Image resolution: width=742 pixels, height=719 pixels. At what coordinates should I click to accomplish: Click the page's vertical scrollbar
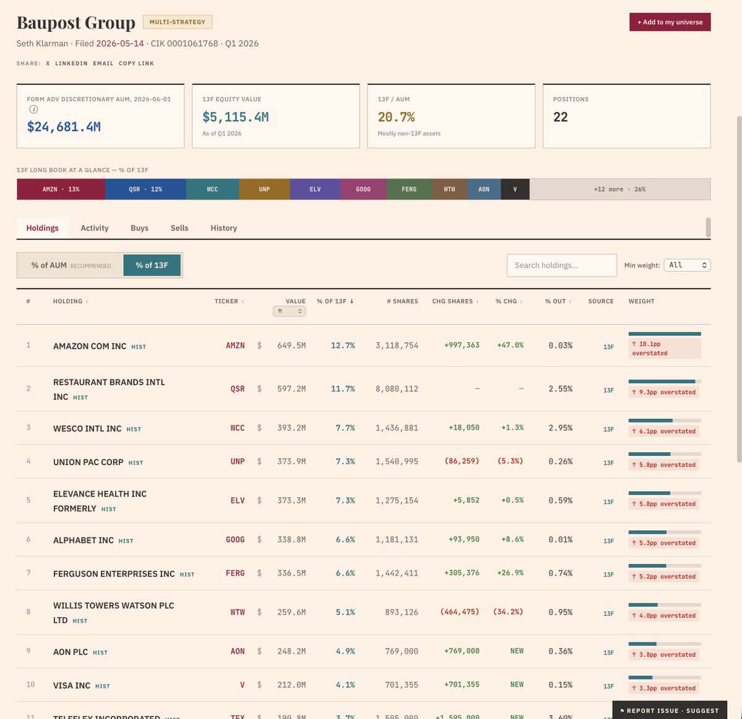739,288
